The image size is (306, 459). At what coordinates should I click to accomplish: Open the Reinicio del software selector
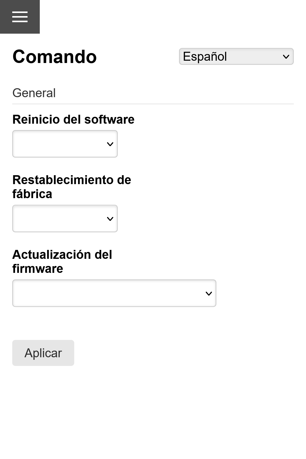[x=65, y=144]
